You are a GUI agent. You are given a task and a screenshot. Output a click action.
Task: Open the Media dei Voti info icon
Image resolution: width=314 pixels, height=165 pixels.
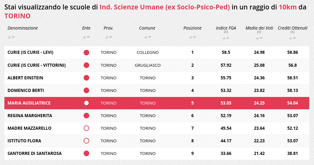click(x=259, y=32)
